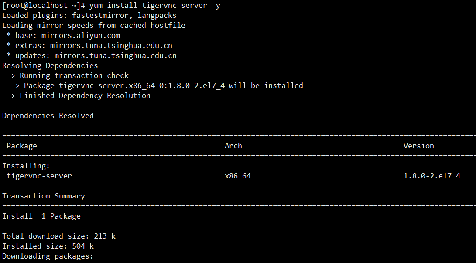This screenshot has height=263, width=476.
Task: Click the 'Loading mirror speeds' line
Action: [x=94, y=26]
